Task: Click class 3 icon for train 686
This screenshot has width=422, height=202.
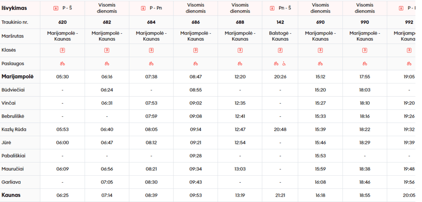Action: pos(196,50)
